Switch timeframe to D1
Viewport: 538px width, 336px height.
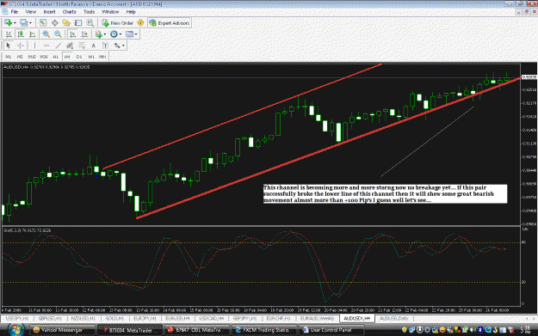click(79, 57)
